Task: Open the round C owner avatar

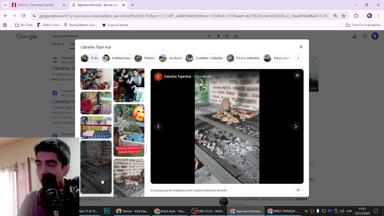Action: point(158,76)
